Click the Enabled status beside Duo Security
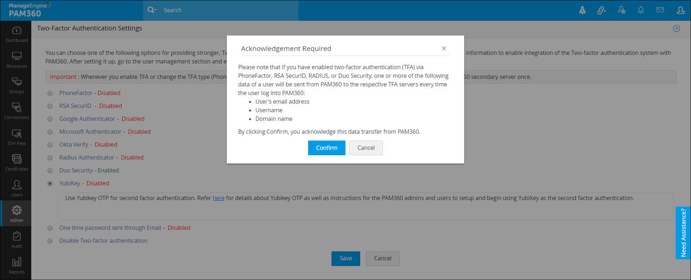Screen dimensions: 691x280 point(108,170)
